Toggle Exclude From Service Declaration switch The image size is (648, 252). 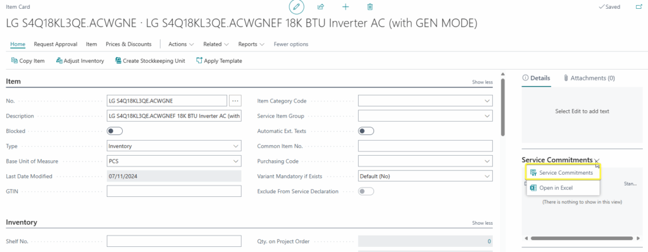[x=366, y=192]
